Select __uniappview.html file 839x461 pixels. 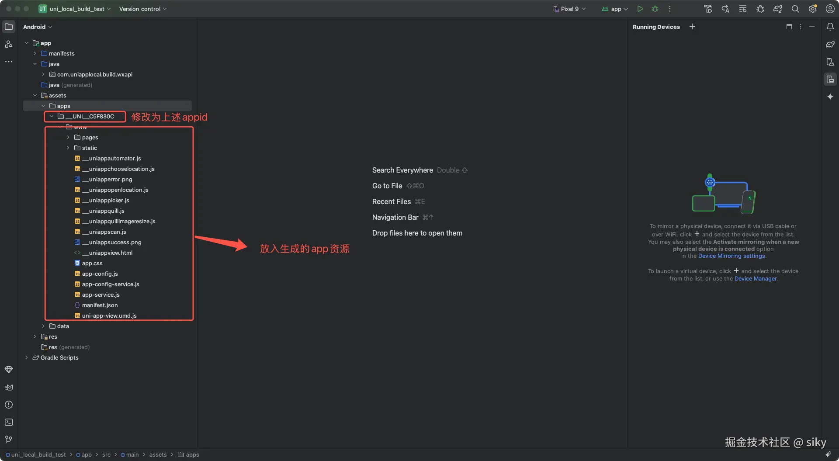tap(103, 253)
